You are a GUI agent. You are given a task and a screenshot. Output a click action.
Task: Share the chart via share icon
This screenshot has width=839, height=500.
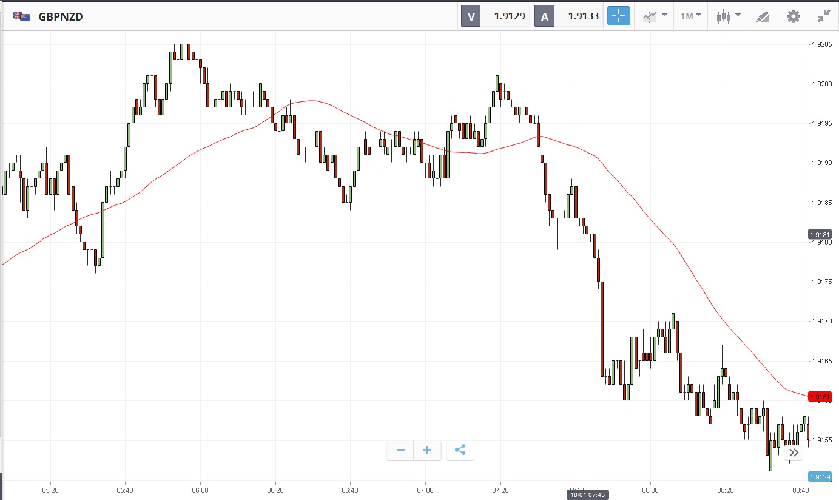click(x=460, y=450)
